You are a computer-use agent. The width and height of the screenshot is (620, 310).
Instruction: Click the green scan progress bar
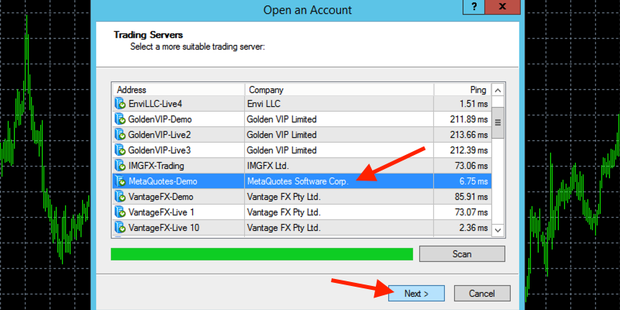262,254
